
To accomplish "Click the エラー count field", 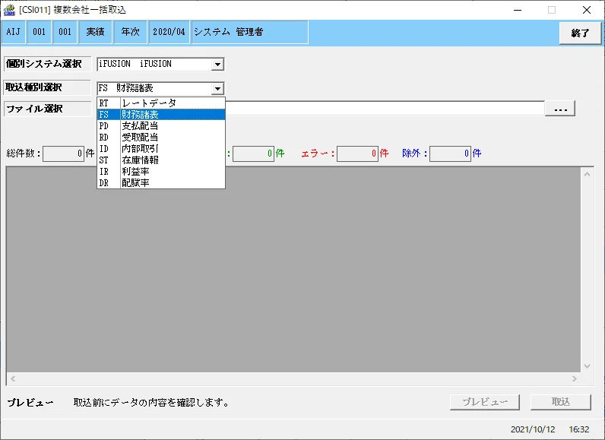I will [357, 154].
